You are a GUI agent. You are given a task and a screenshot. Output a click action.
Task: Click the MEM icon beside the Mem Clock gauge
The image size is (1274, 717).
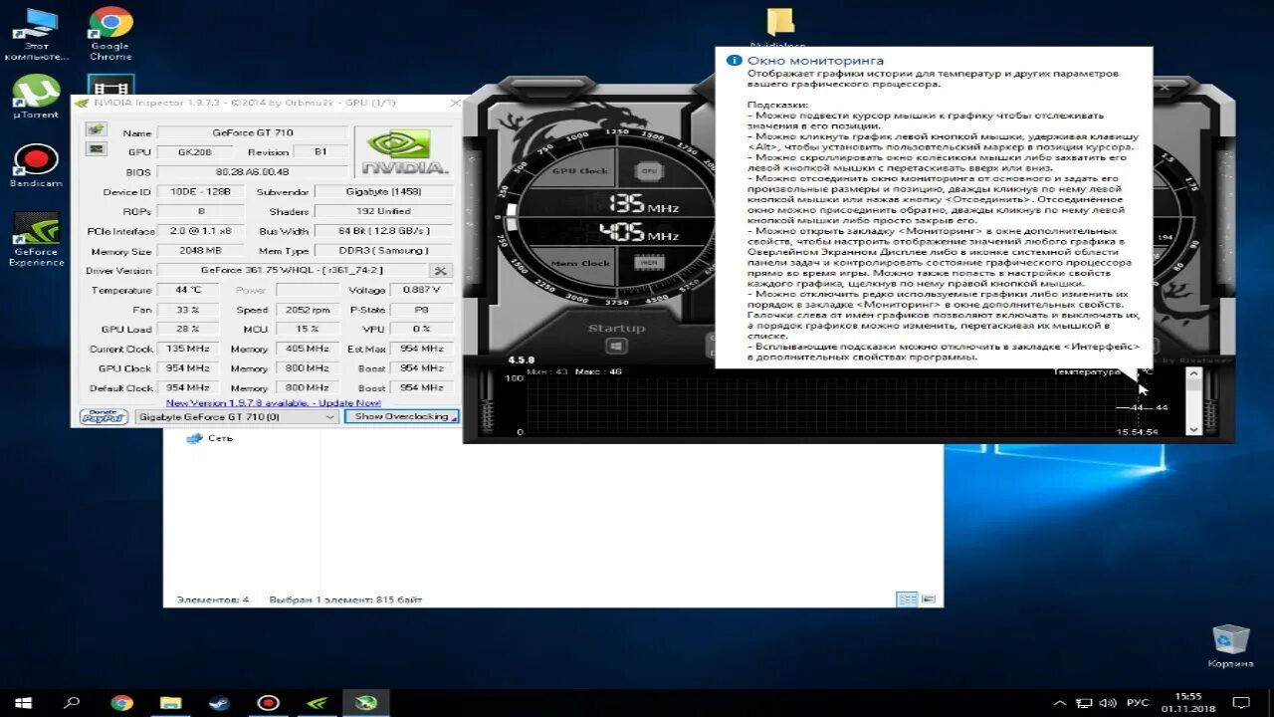click(x=647, y=261)
